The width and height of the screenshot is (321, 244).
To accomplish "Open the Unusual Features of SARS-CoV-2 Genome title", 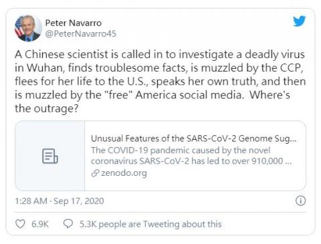I will [x=194, y=138].
